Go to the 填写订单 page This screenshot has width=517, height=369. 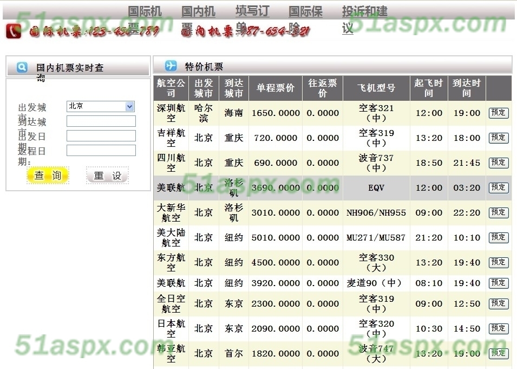(x=252, y=20)
